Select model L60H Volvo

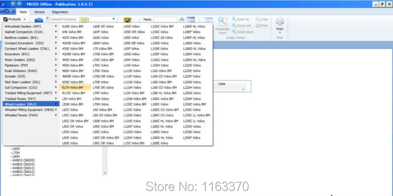click(x=101, y=43)
